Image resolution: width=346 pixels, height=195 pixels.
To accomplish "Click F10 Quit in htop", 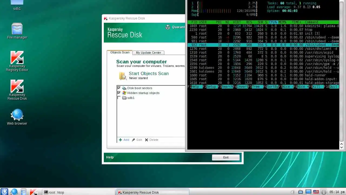I will coord(331,87).
